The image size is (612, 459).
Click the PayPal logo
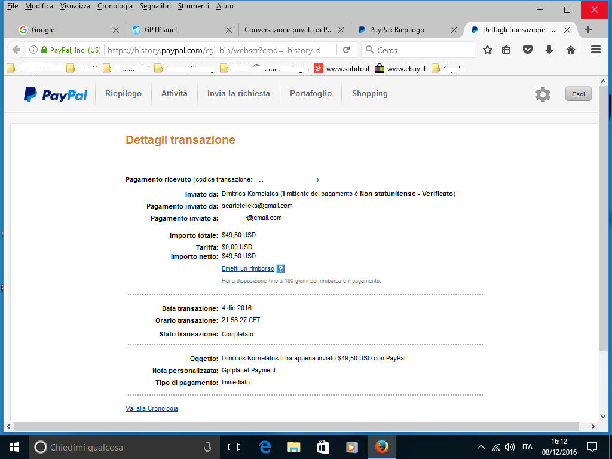(56, 94)
